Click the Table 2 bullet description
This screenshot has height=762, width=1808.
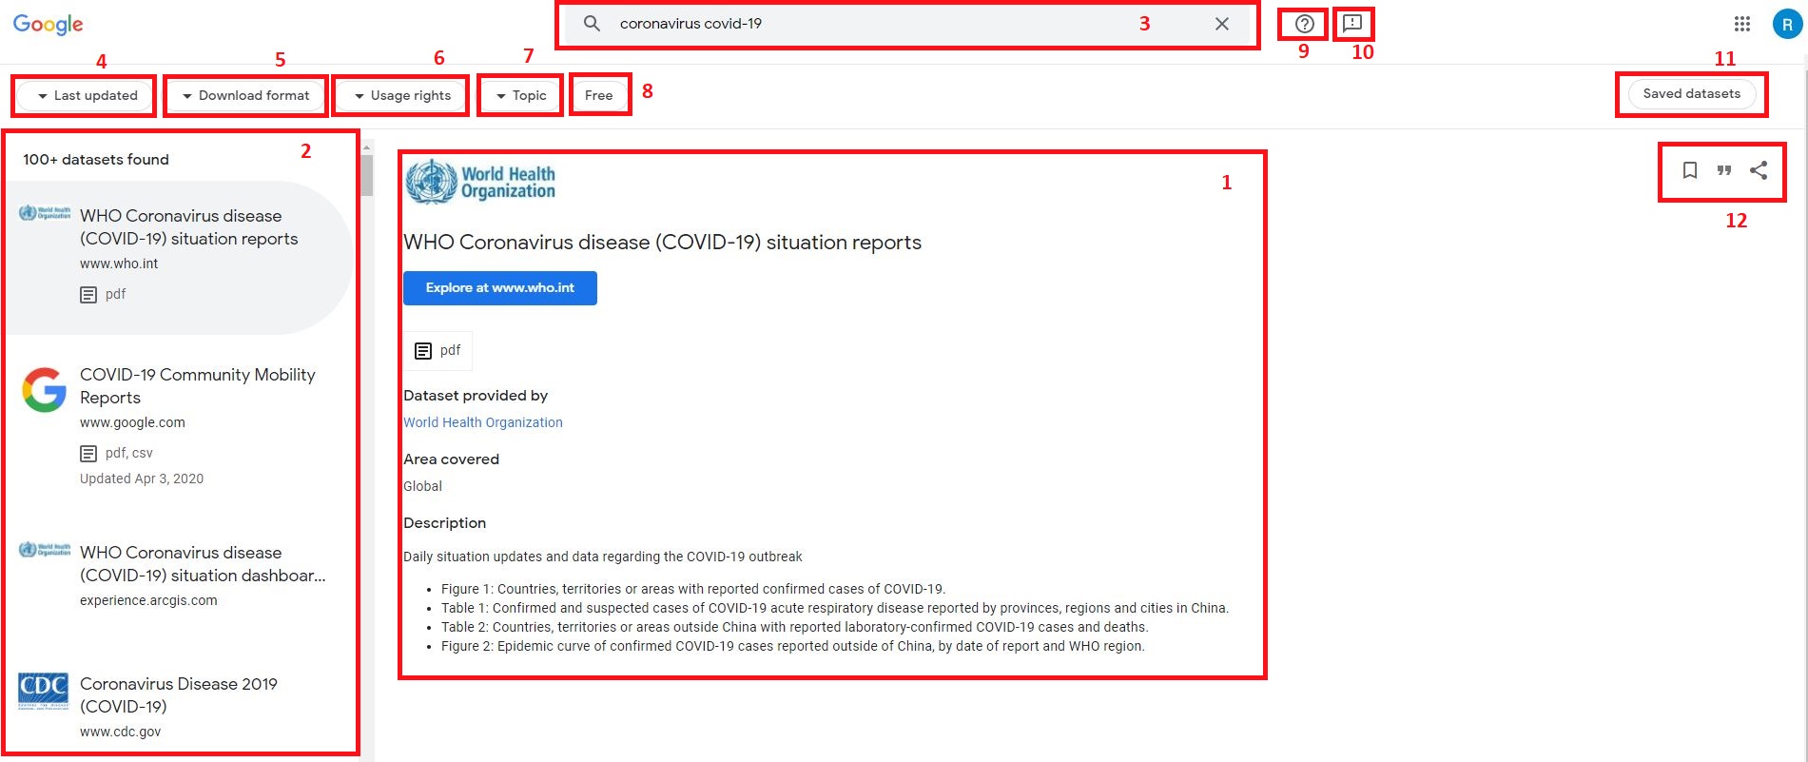point(795,627)
